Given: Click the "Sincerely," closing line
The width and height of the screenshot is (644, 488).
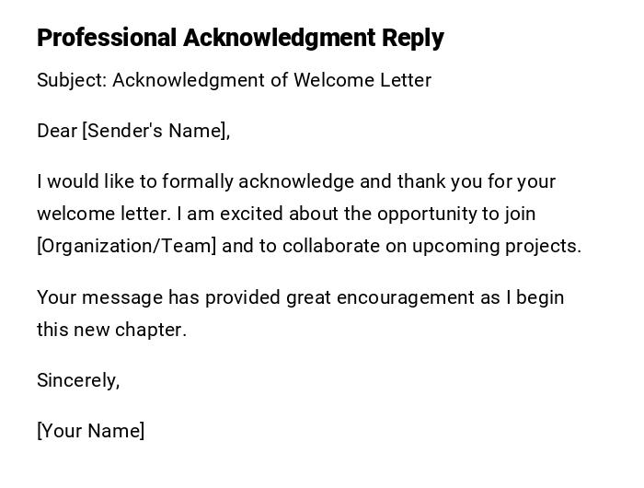Looking at the screenshot, I should (x=78, y=380).
